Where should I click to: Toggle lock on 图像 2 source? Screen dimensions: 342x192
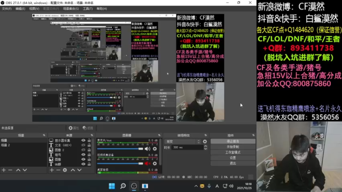89,150
